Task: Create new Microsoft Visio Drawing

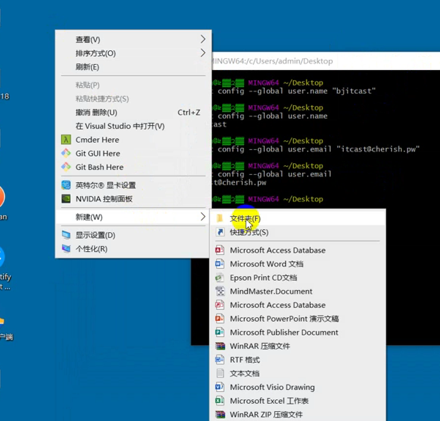Action: tap(298, 387)
